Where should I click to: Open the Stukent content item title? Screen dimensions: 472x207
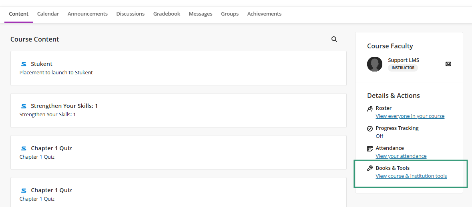coord(42,64)
